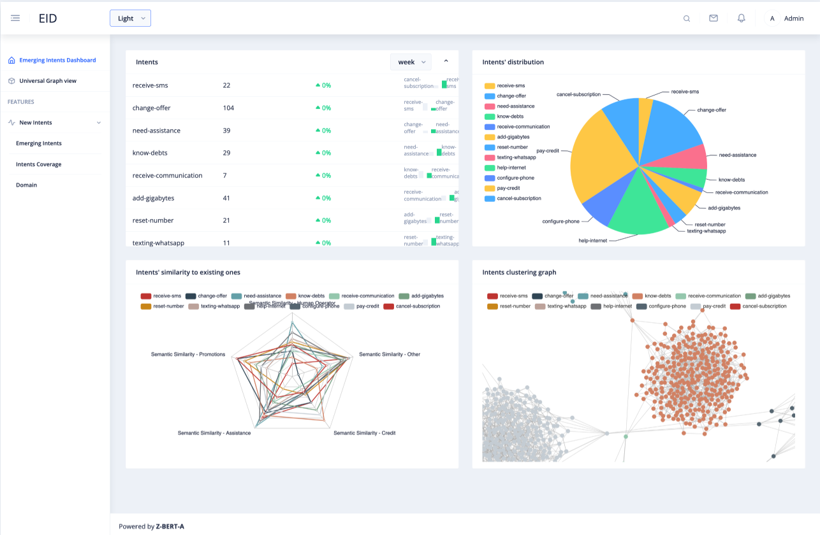Image resolution: width=820 pixels, height=535 pixels.
Task: Collapse the Intents panel with chevron
Action: tap(446, 61)
